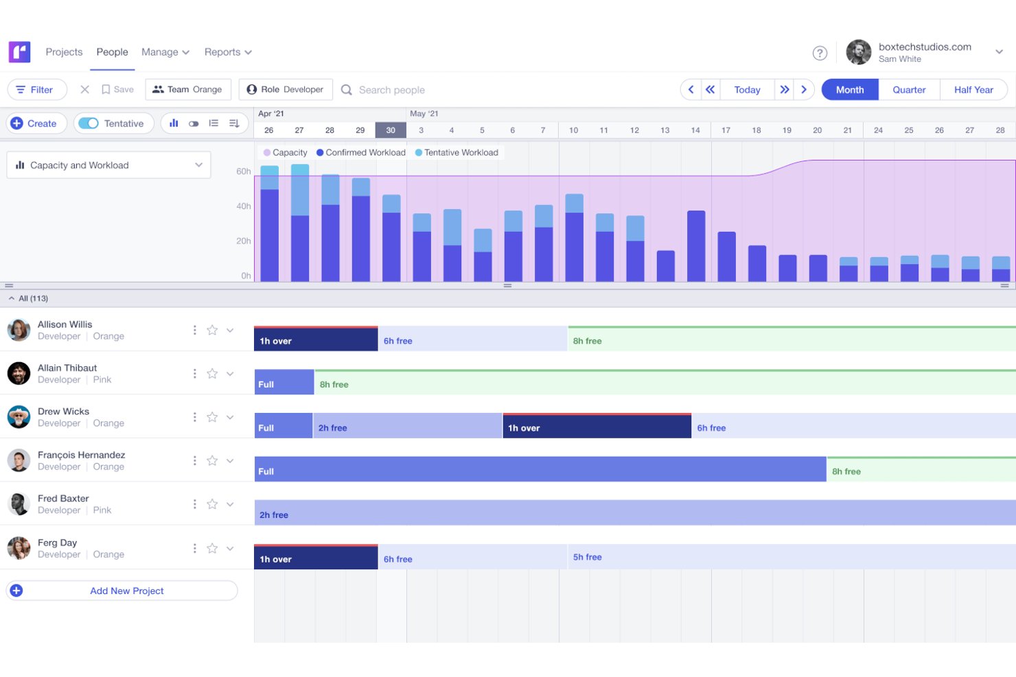Toggle Confirmed Workload legend series
The height and width of the screenshot is (677, 1016).
click(361, 152)
